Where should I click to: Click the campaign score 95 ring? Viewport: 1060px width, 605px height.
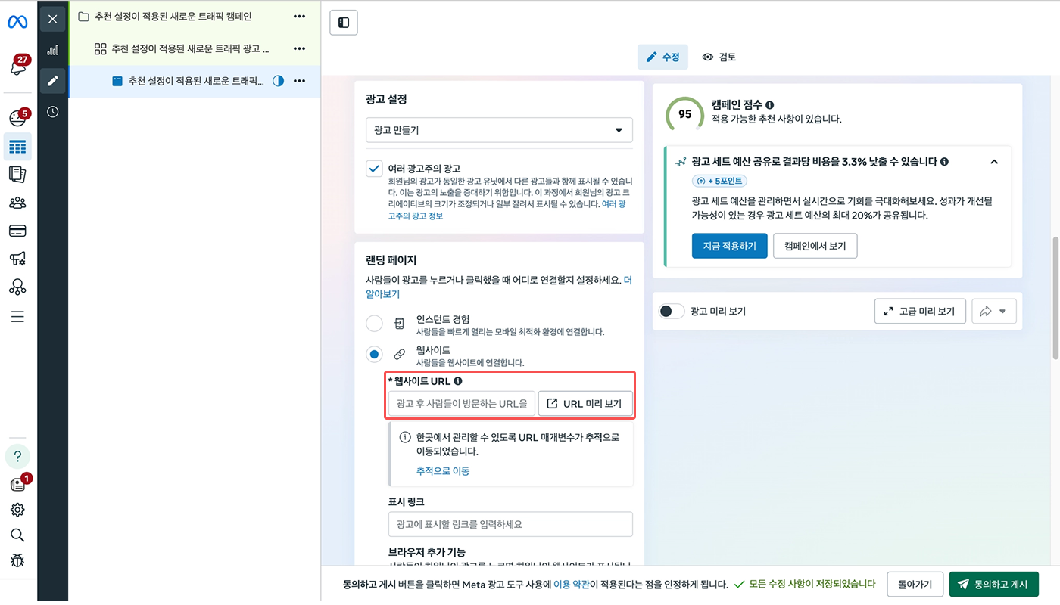[x=684, y=114]
